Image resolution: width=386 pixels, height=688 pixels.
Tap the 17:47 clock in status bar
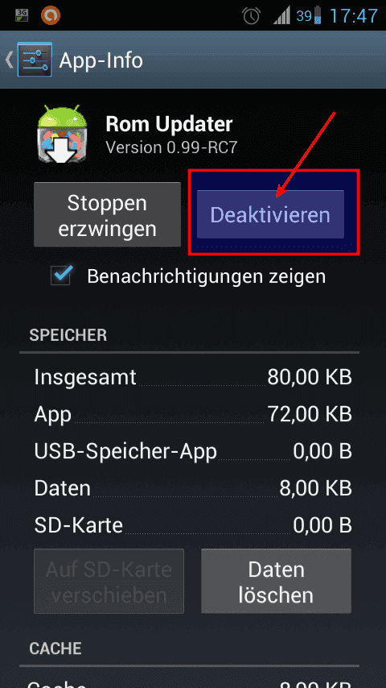click(x=353, y=16)
